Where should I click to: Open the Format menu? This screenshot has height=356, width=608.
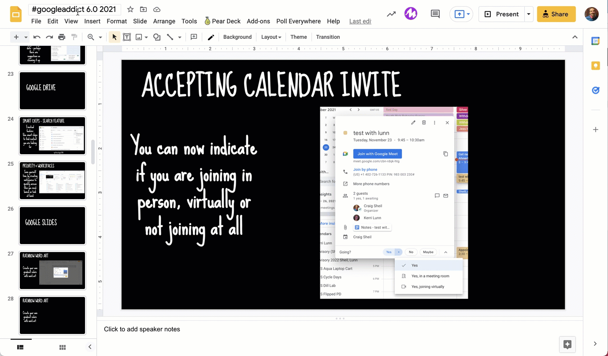[x=117, y=21]
